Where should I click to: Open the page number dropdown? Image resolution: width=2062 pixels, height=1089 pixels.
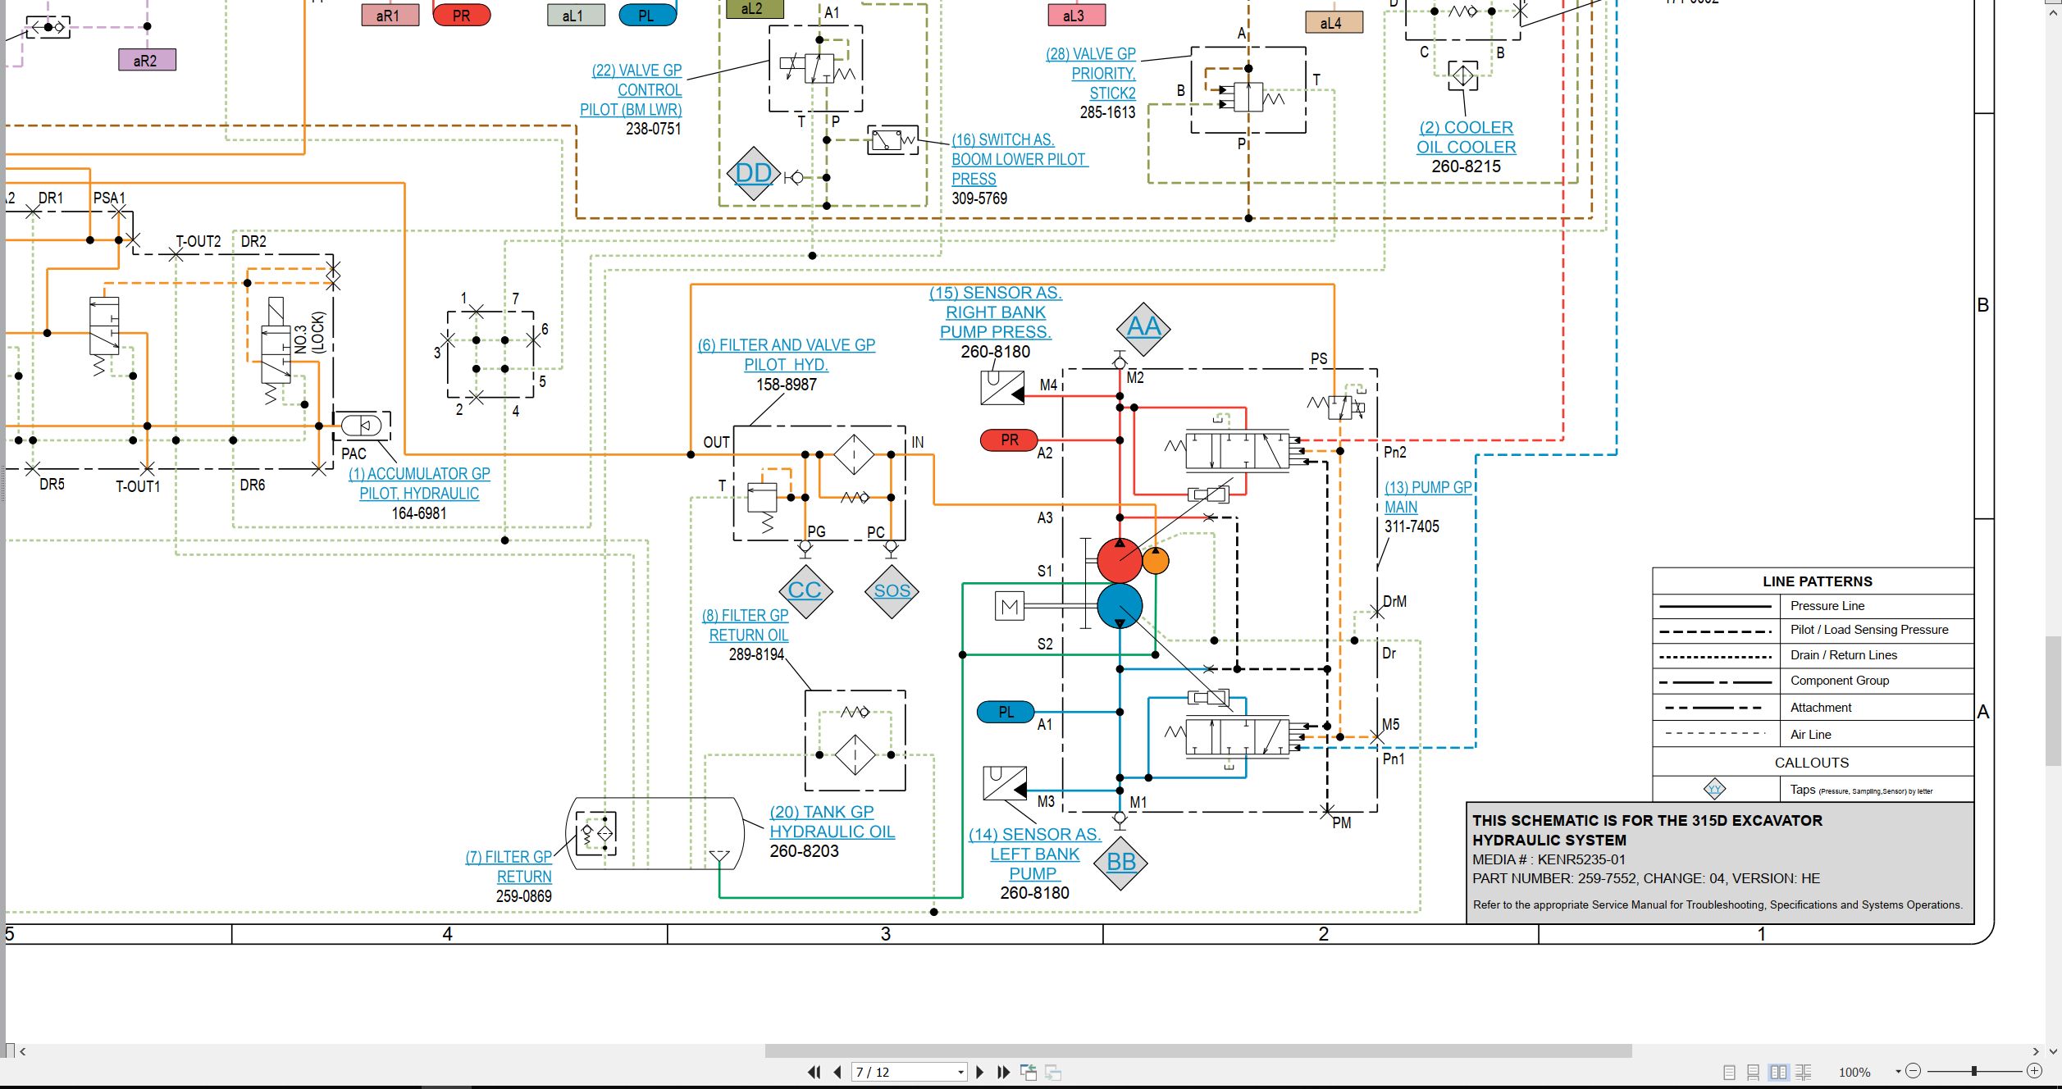[960, 1073]
